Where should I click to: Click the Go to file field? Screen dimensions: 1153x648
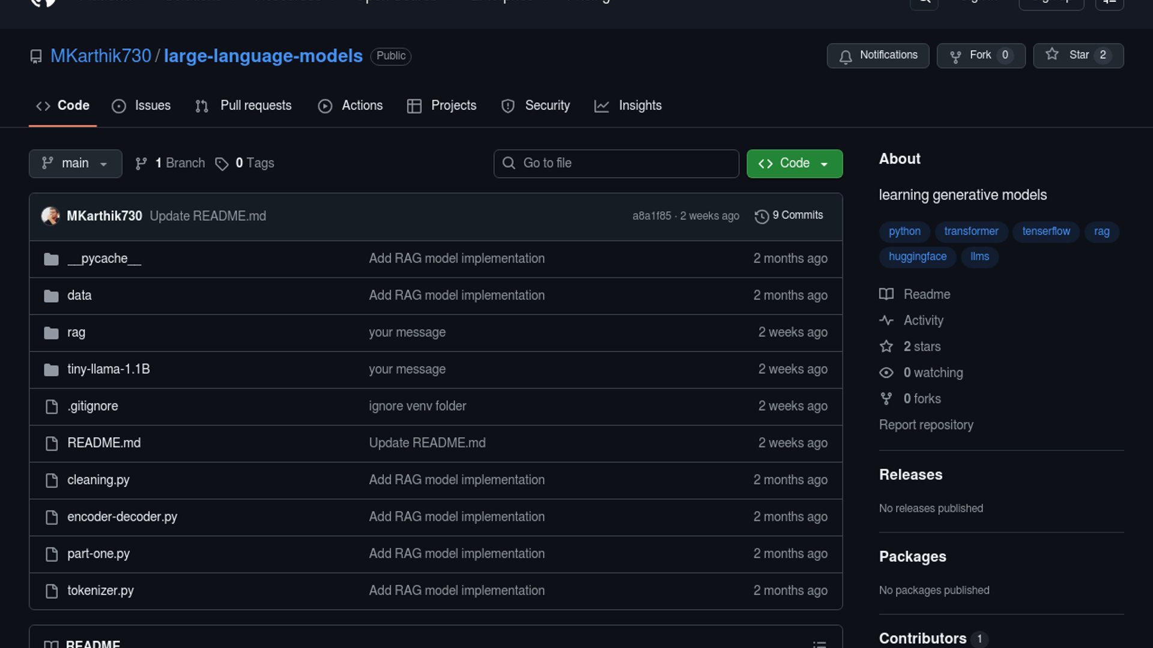pyautogui.click(x=616, y=163)
